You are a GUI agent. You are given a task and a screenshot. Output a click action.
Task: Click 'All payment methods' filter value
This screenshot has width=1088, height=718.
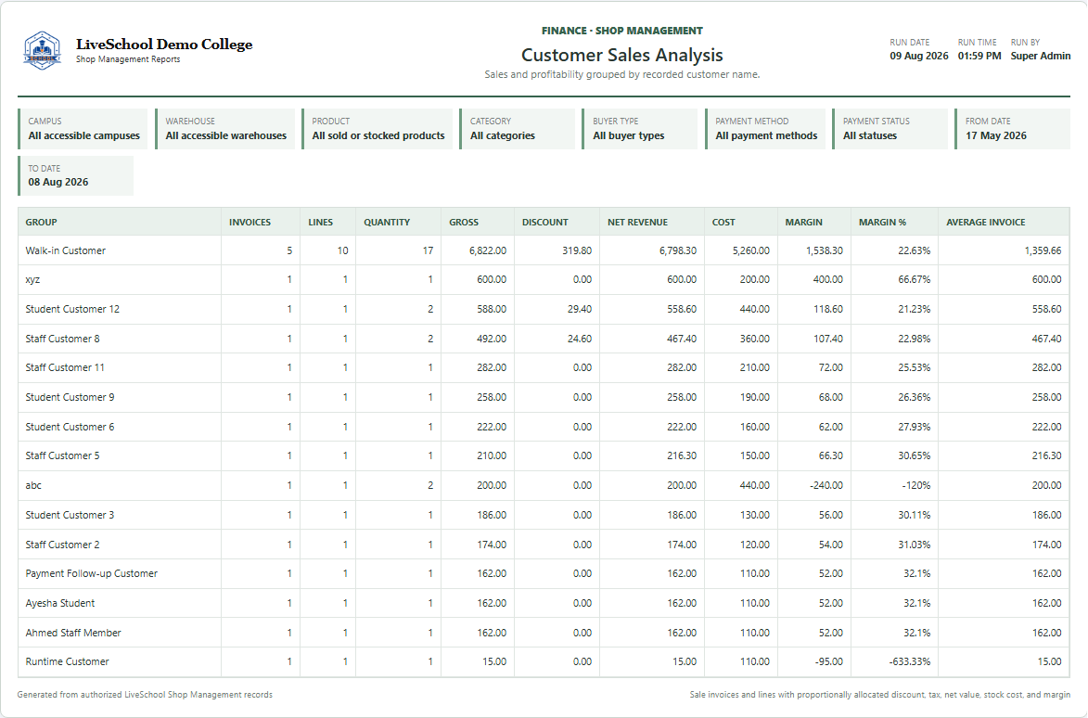click(x=766, y=136)
